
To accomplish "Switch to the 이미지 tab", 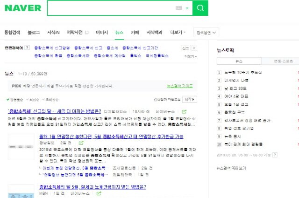I will pos(101,32).
